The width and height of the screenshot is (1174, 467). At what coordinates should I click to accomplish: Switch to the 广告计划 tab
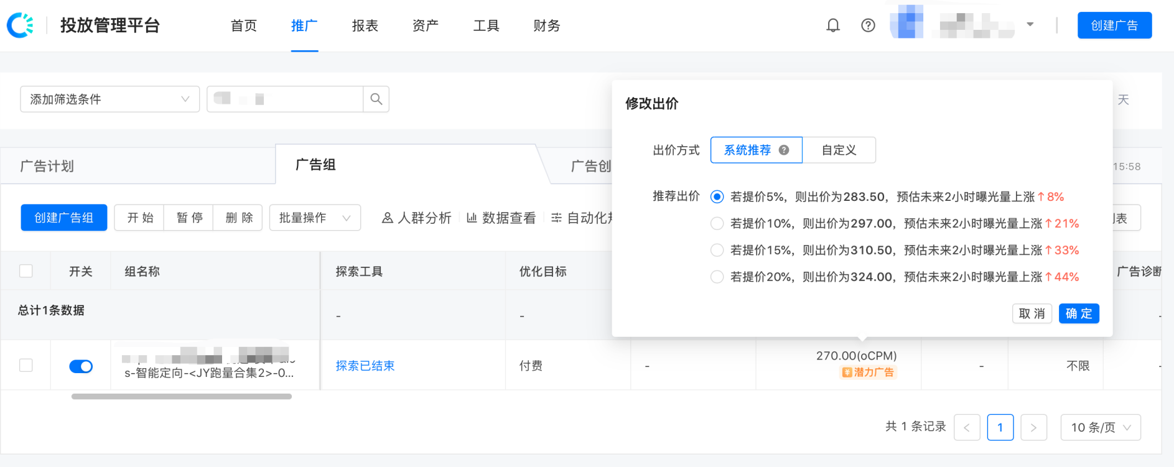pos(47,166)
